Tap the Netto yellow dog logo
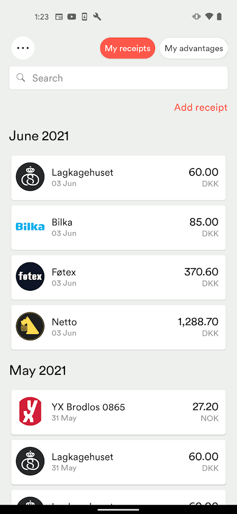The width and height of the screenshot is (237, 514). [x=30, y=326]
